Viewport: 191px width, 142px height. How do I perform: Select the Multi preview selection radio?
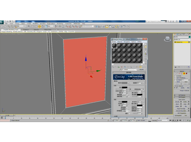pyautogui.click(x=186, y=88)
